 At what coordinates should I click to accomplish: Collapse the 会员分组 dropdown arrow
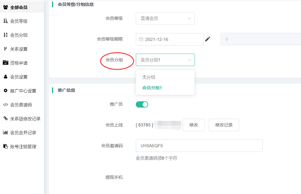pyautogui.click(x=189, y=60)
